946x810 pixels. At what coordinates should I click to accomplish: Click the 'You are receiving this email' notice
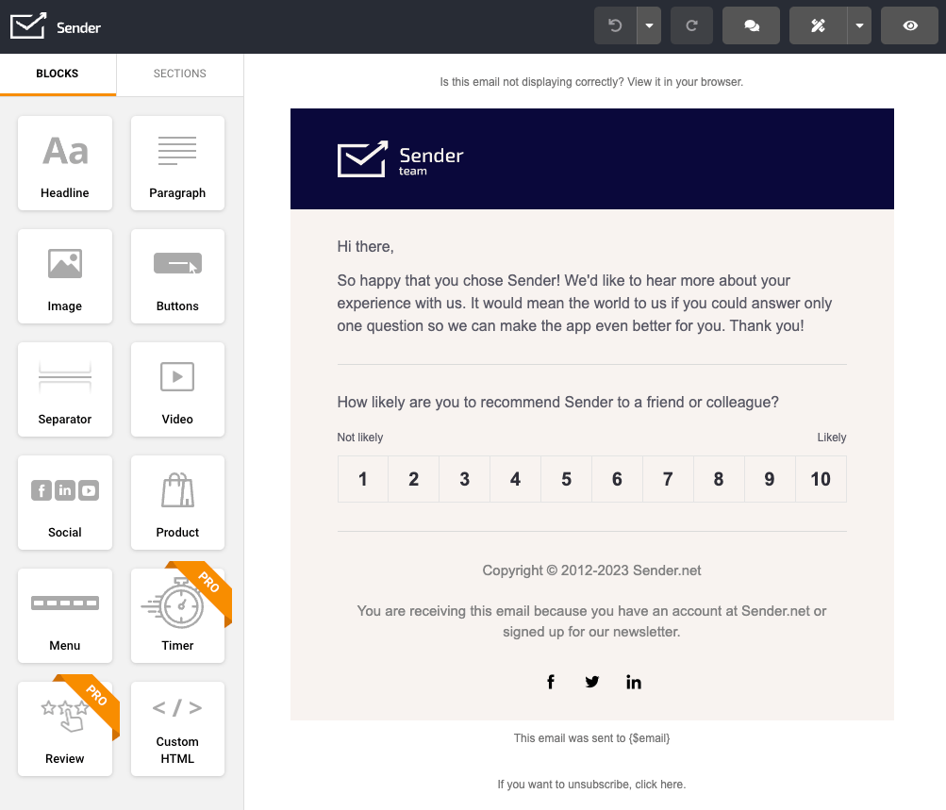[x=592, y=621]
